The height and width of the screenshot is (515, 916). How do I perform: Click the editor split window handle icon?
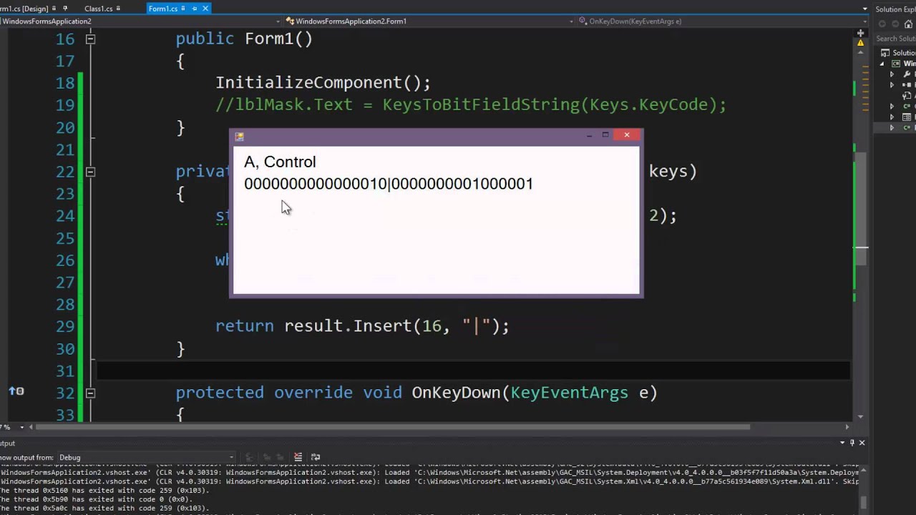click(x=862, y=31)
